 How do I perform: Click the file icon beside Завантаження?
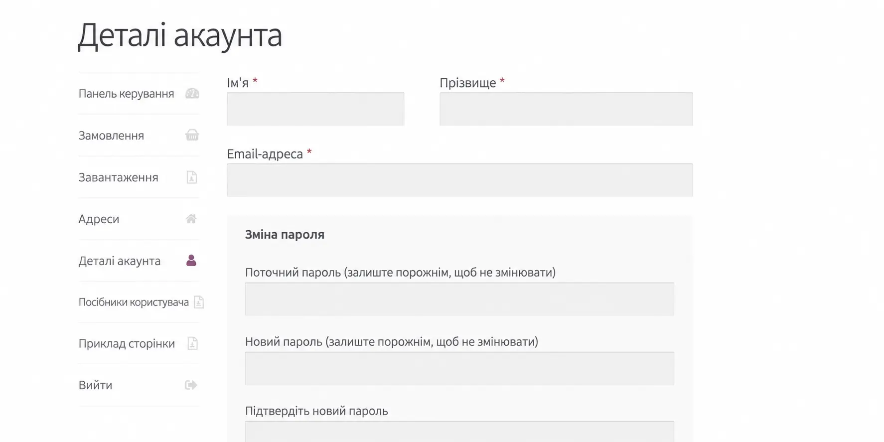click(x=192, y=177)
